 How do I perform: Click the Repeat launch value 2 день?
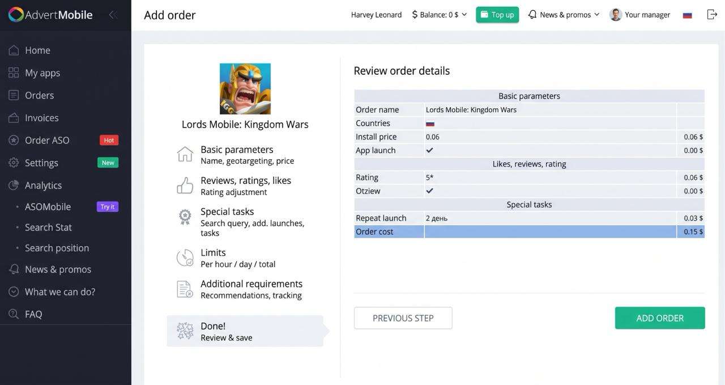coord(437,218)
